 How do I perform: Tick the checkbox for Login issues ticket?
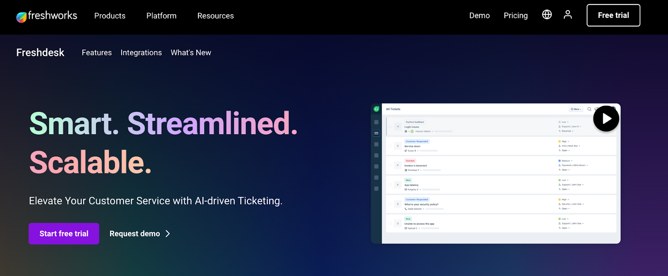390,126
